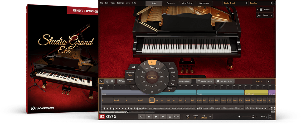Viewport: 301px width, 124px height.
Task: Open the Edit menu
Action: pos(107,3)
